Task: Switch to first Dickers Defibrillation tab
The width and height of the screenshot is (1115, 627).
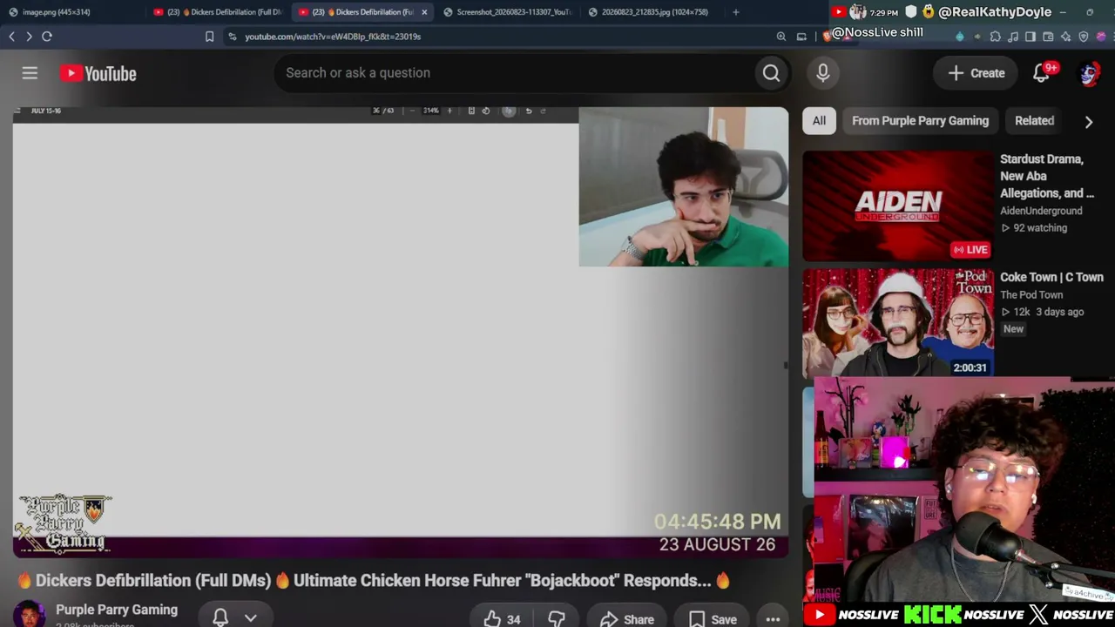Action: coord(217,12)
